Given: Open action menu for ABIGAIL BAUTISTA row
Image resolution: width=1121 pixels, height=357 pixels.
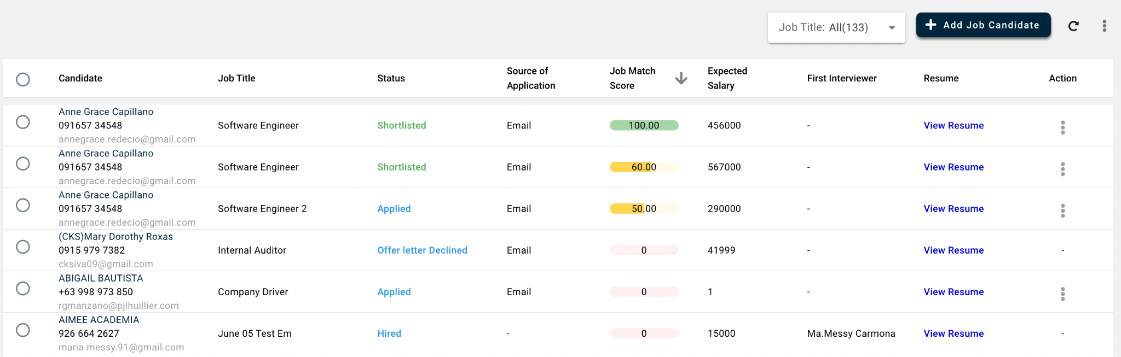Looking at the screenshot, I should (1062, 294).
